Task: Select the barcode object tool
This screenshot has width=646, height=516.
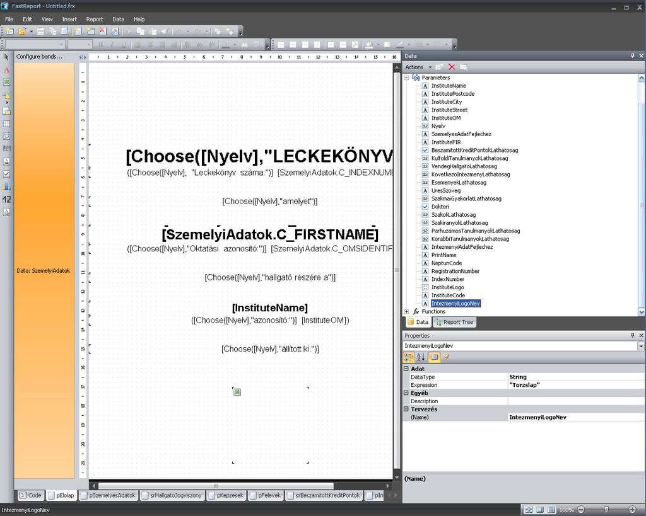Action: click(x=6, y=149)
